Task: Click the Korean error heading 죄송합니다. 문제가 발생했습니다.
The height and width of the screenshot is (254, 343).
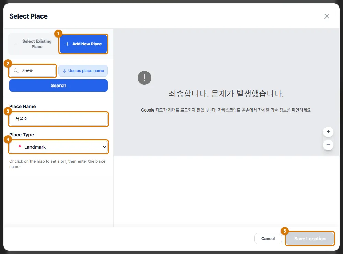Action: (x=226, y=94)
